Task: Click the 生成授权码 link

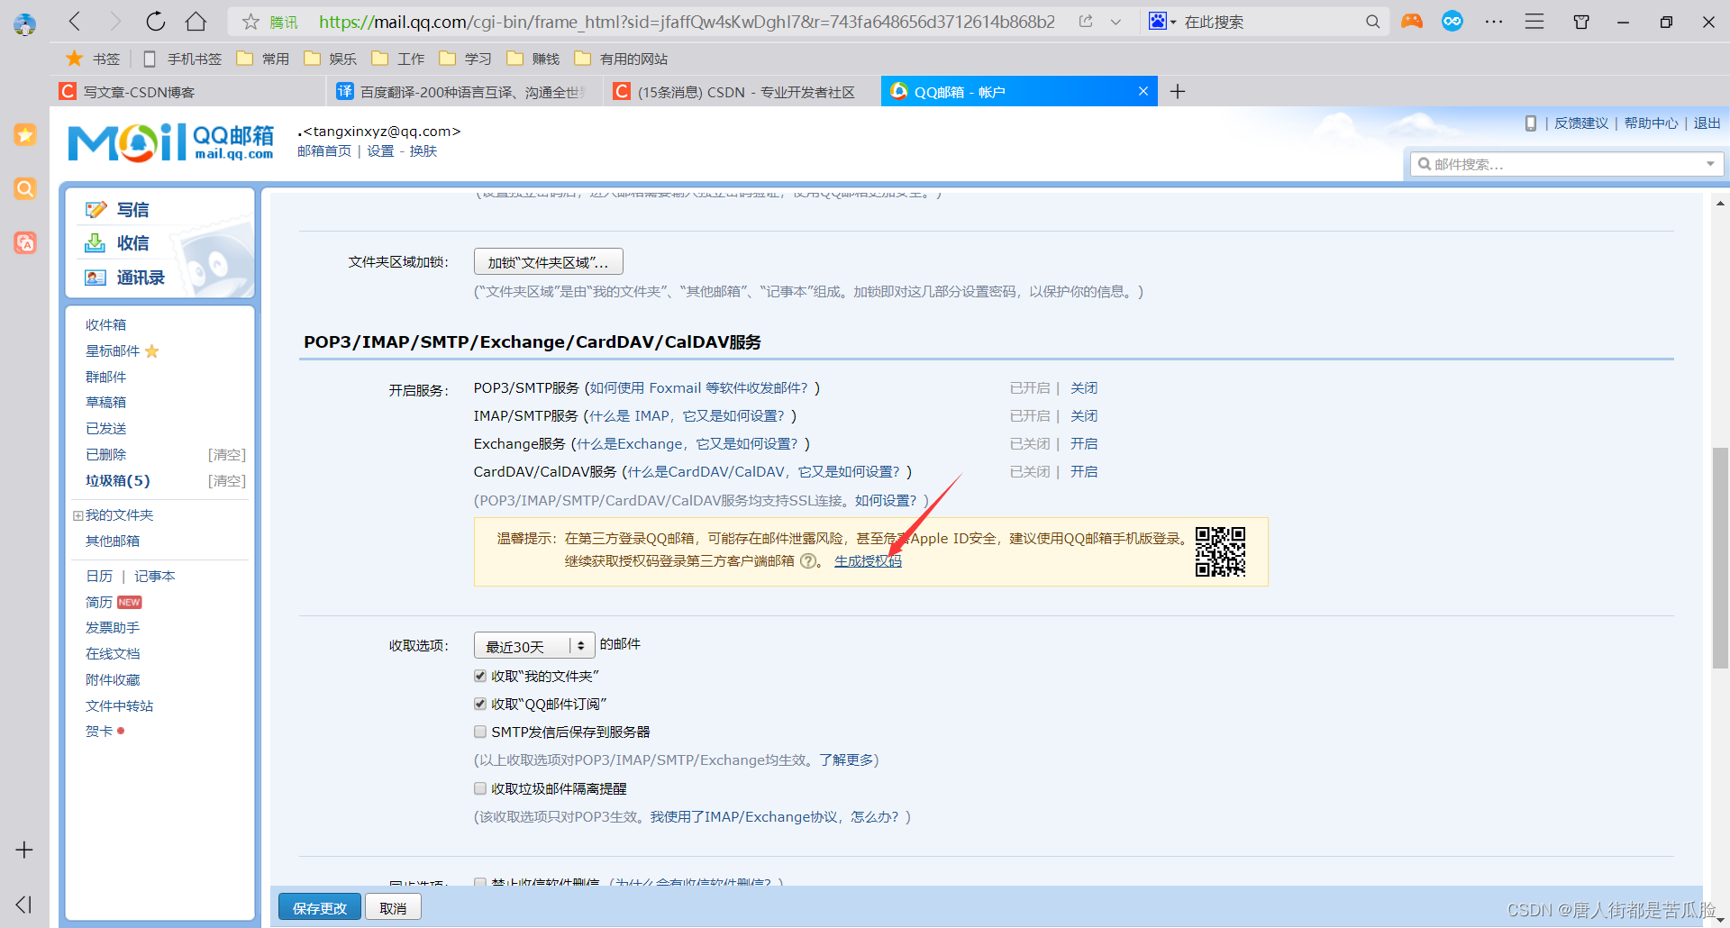Action: [868, 561]
